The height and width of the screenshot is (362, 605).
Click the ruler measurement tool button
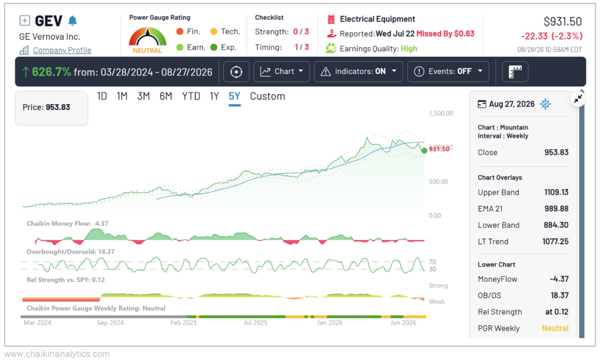[515, 72]
